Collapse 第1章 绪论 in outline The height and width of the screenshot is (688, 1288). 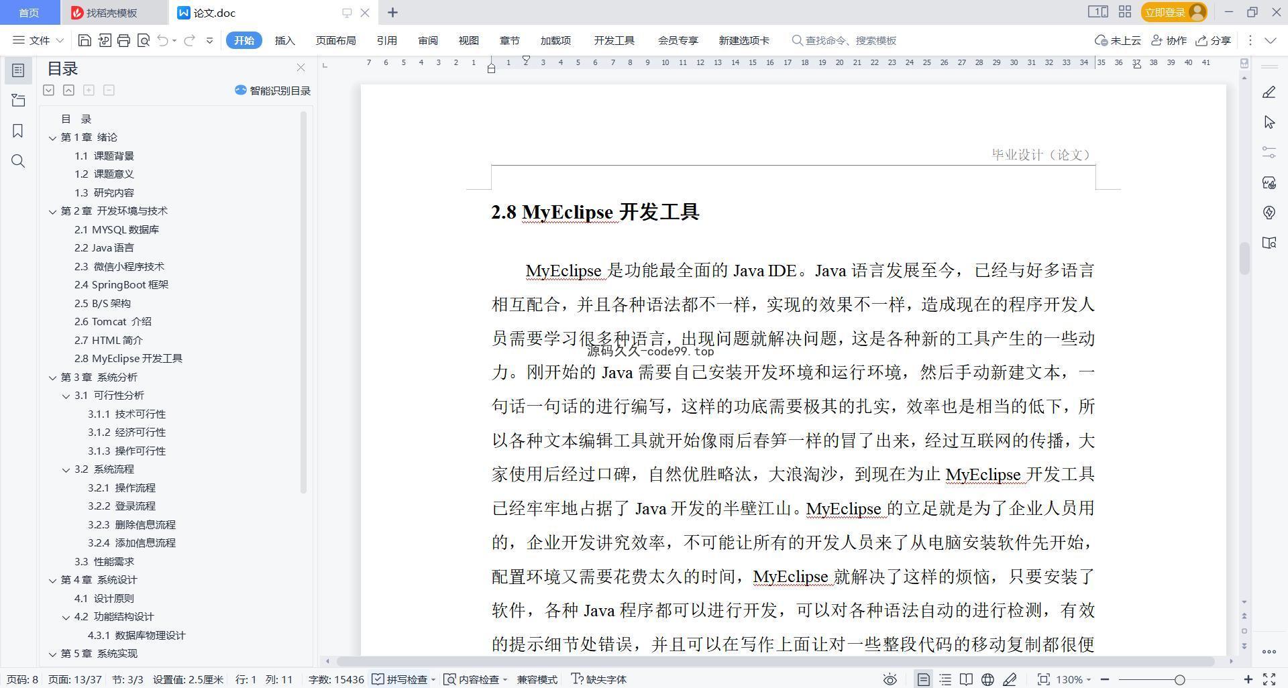click(x=52, y=137)
